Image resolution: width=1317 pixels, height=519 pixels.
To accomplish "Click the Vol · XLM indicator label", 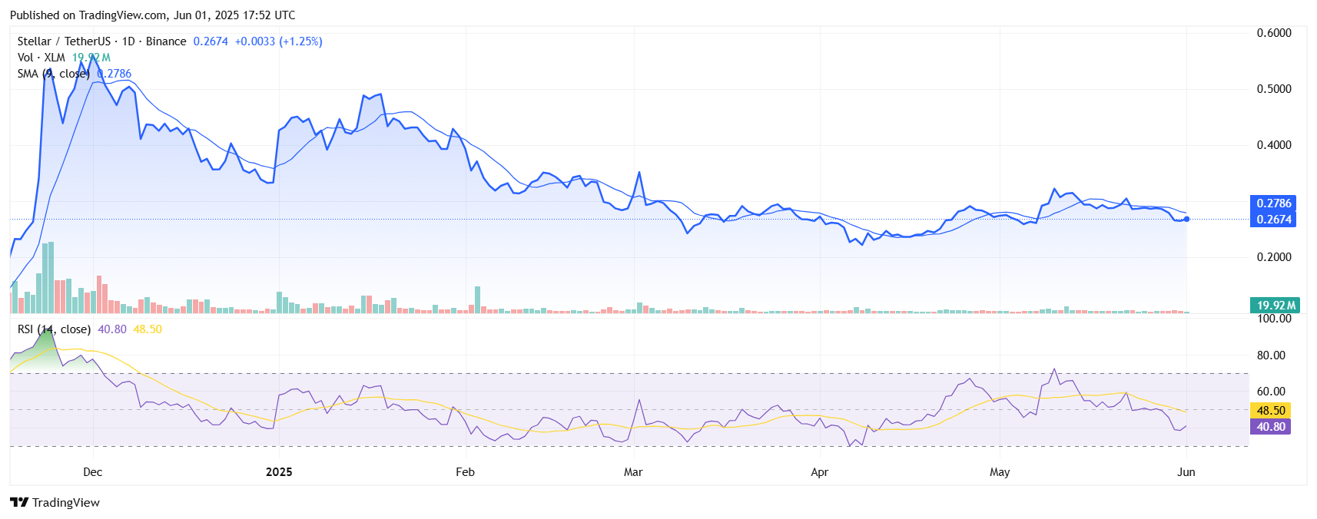I will click(41, 58).
